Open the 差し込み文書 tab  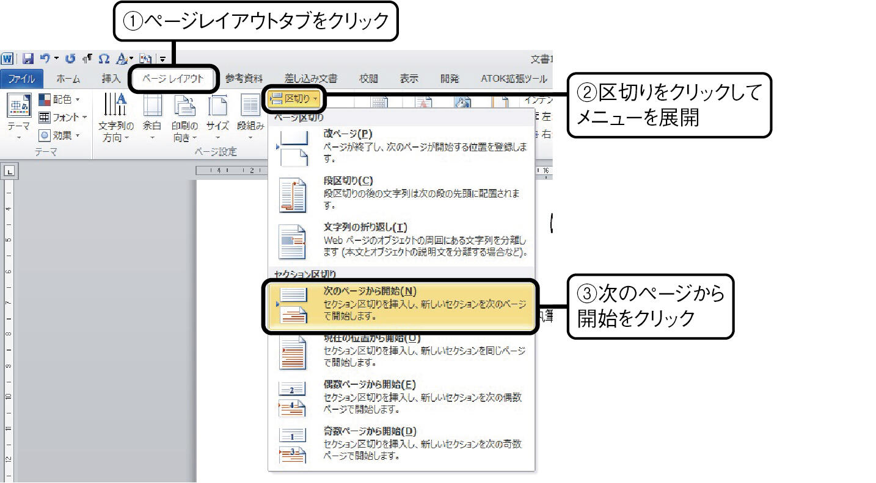[311, 79]
